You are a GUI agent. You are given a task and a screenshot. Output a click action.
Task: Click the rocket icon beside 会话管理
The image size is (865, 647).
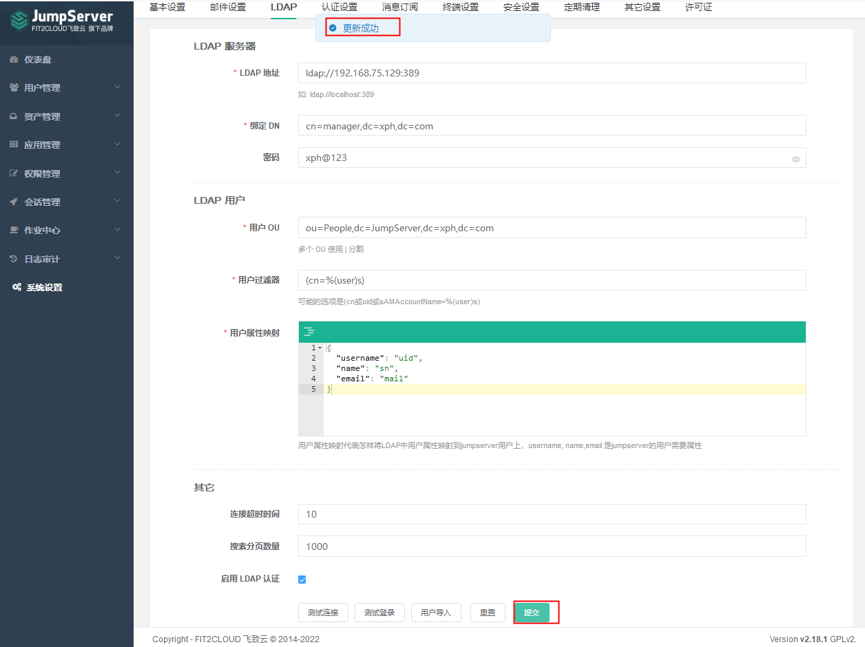14,202
